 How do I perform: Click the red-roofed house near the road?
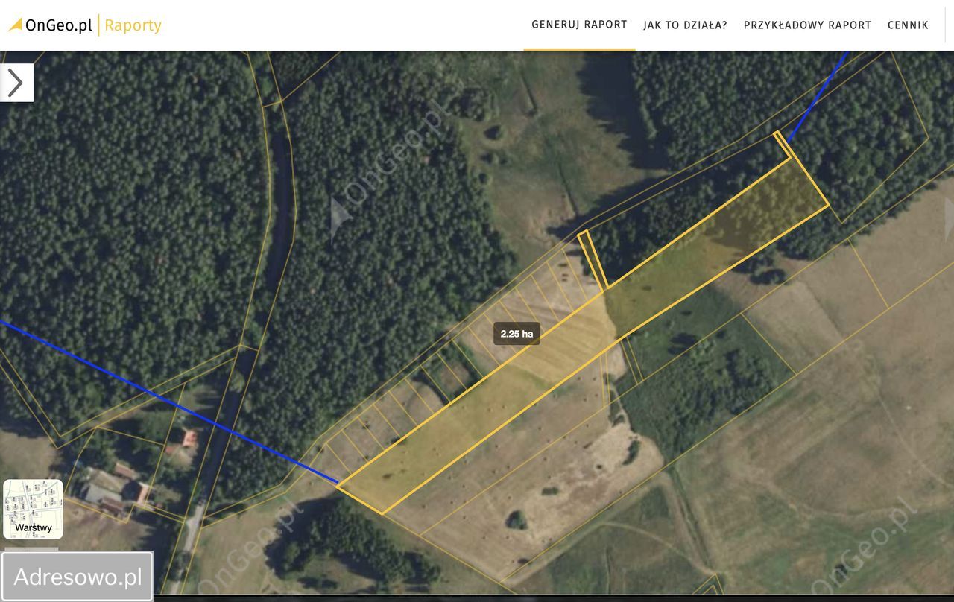(190, 439)
